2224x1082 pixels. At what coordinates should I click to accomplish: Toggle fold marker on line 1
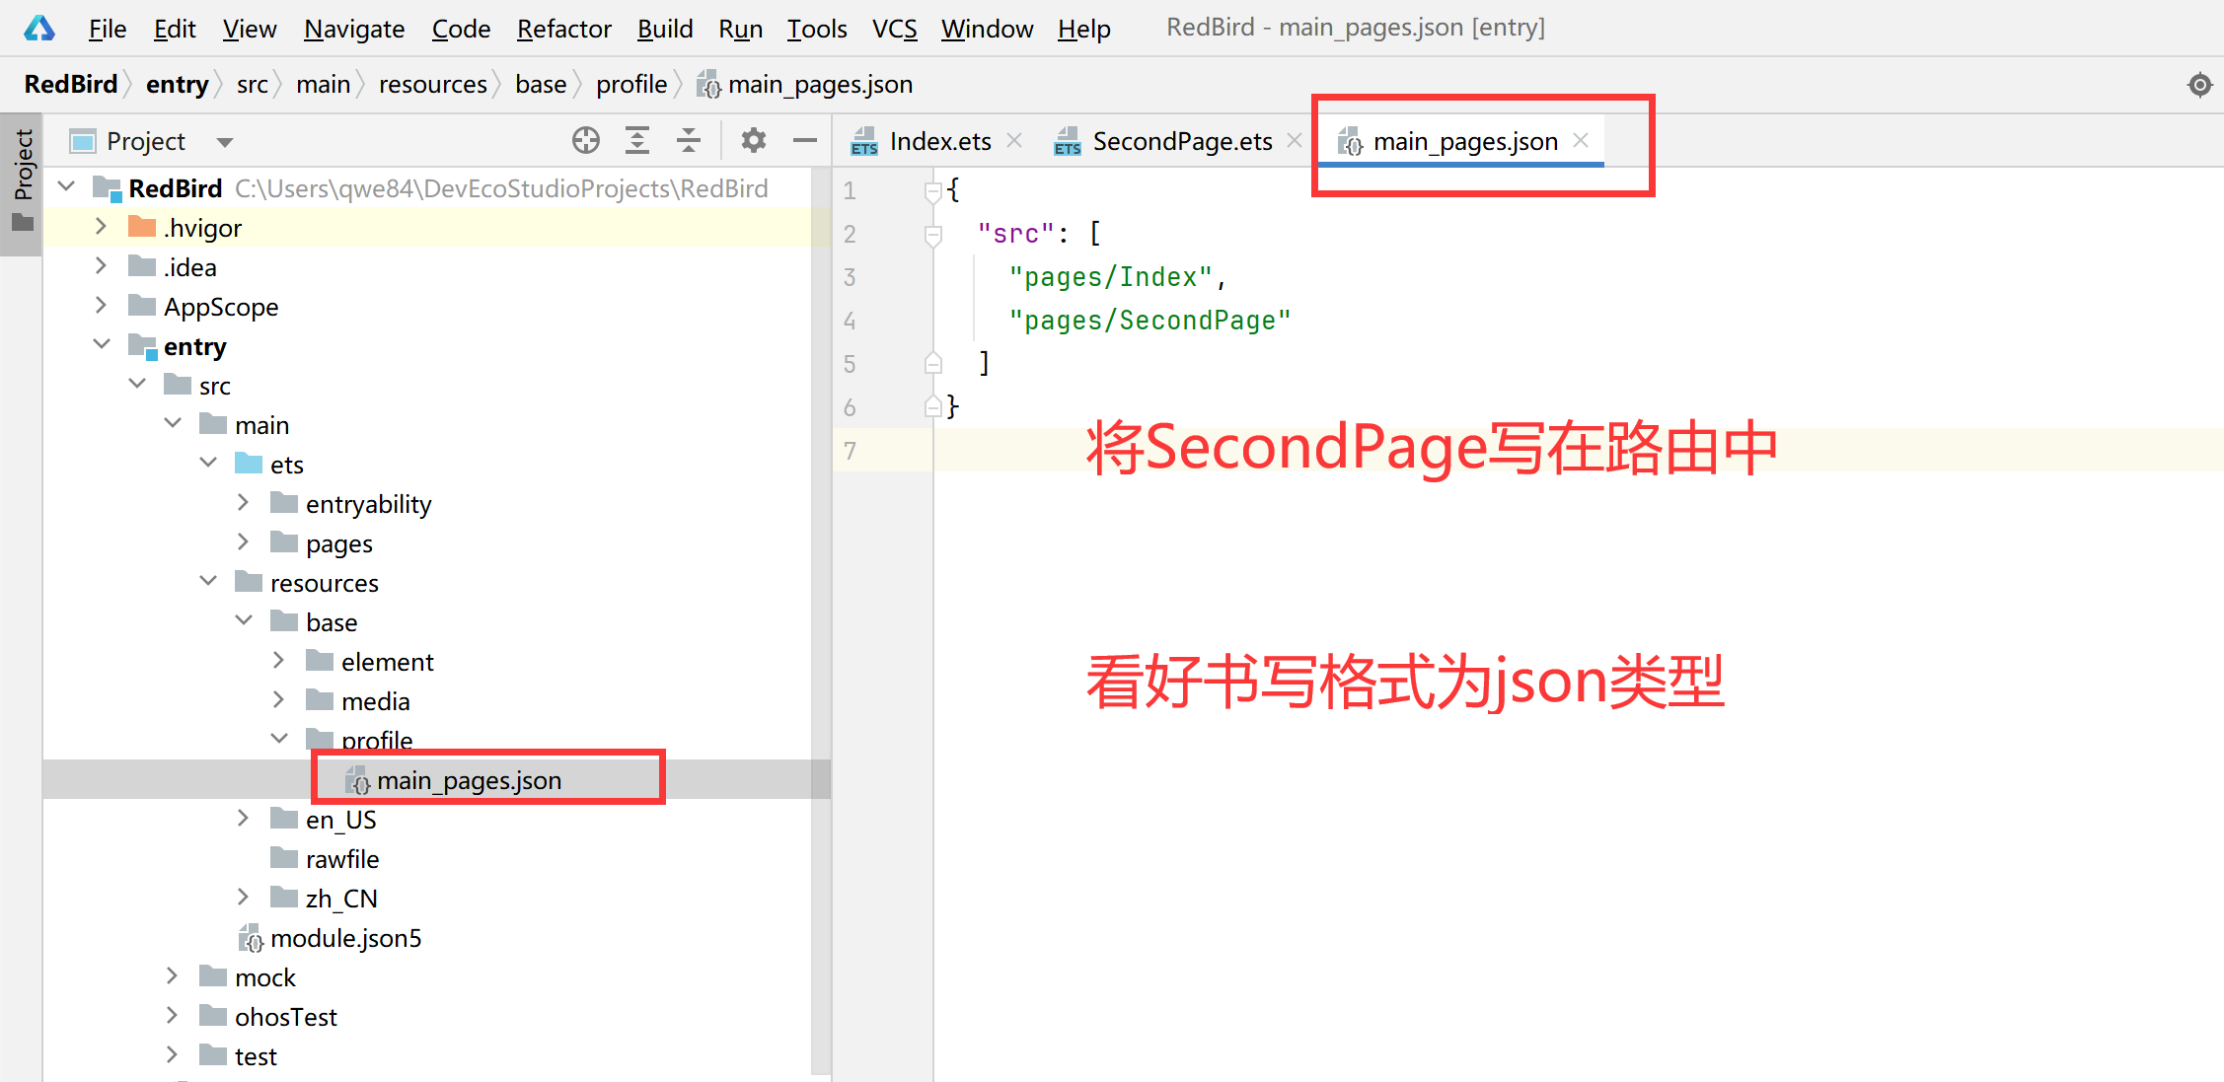pyautogui.click(x=932, y=190)
